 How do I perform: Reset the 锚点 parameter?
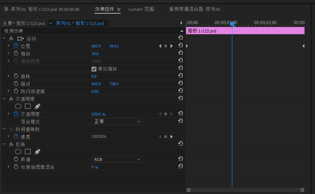tap(180, 83)
